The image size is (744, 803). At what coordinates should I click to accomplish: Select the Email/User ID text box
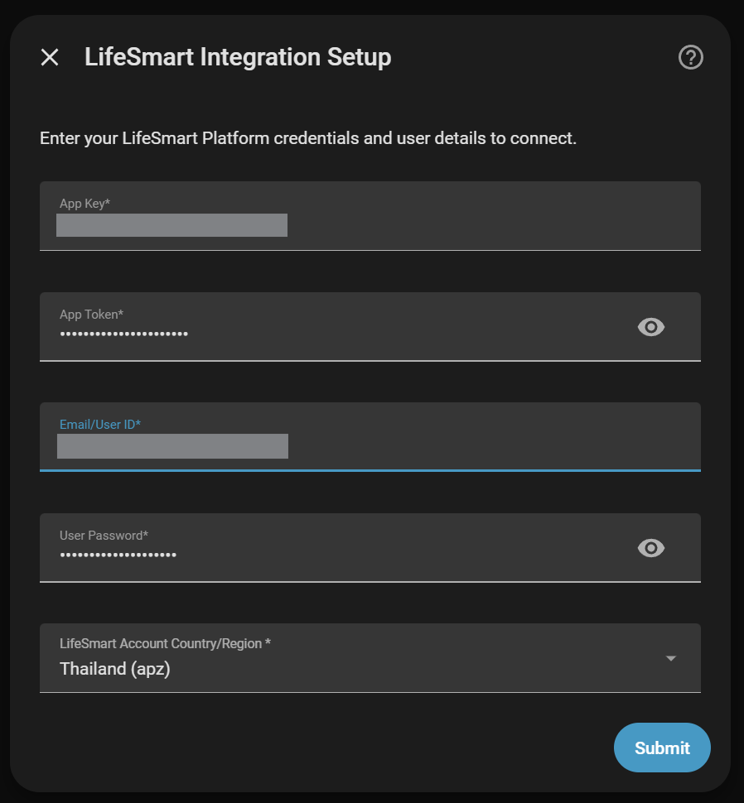tap(370, 437)
